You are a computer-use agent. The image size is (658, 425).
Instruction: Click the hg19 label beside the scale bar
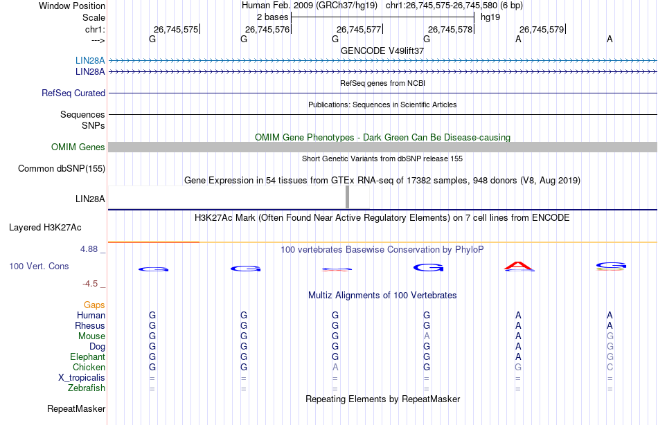[x=490, y=17]
